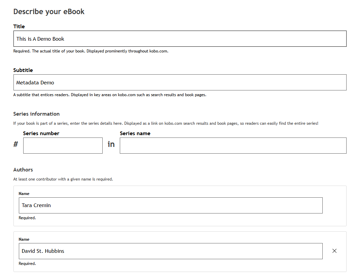Click the author name field 'Tara Cremin'
This screenshot has height=275, width=354.
tap(171, 205)
